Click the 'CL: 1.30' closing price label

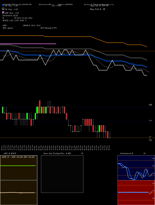click(56, 6)
